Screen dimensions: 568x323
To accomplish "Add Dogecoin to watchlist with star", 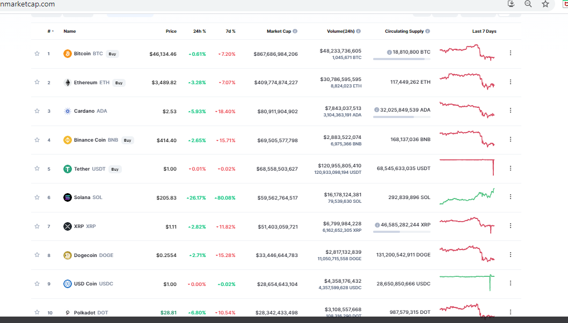I will (37, 255).
